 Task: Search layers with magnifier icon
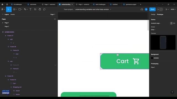[2, 14]
